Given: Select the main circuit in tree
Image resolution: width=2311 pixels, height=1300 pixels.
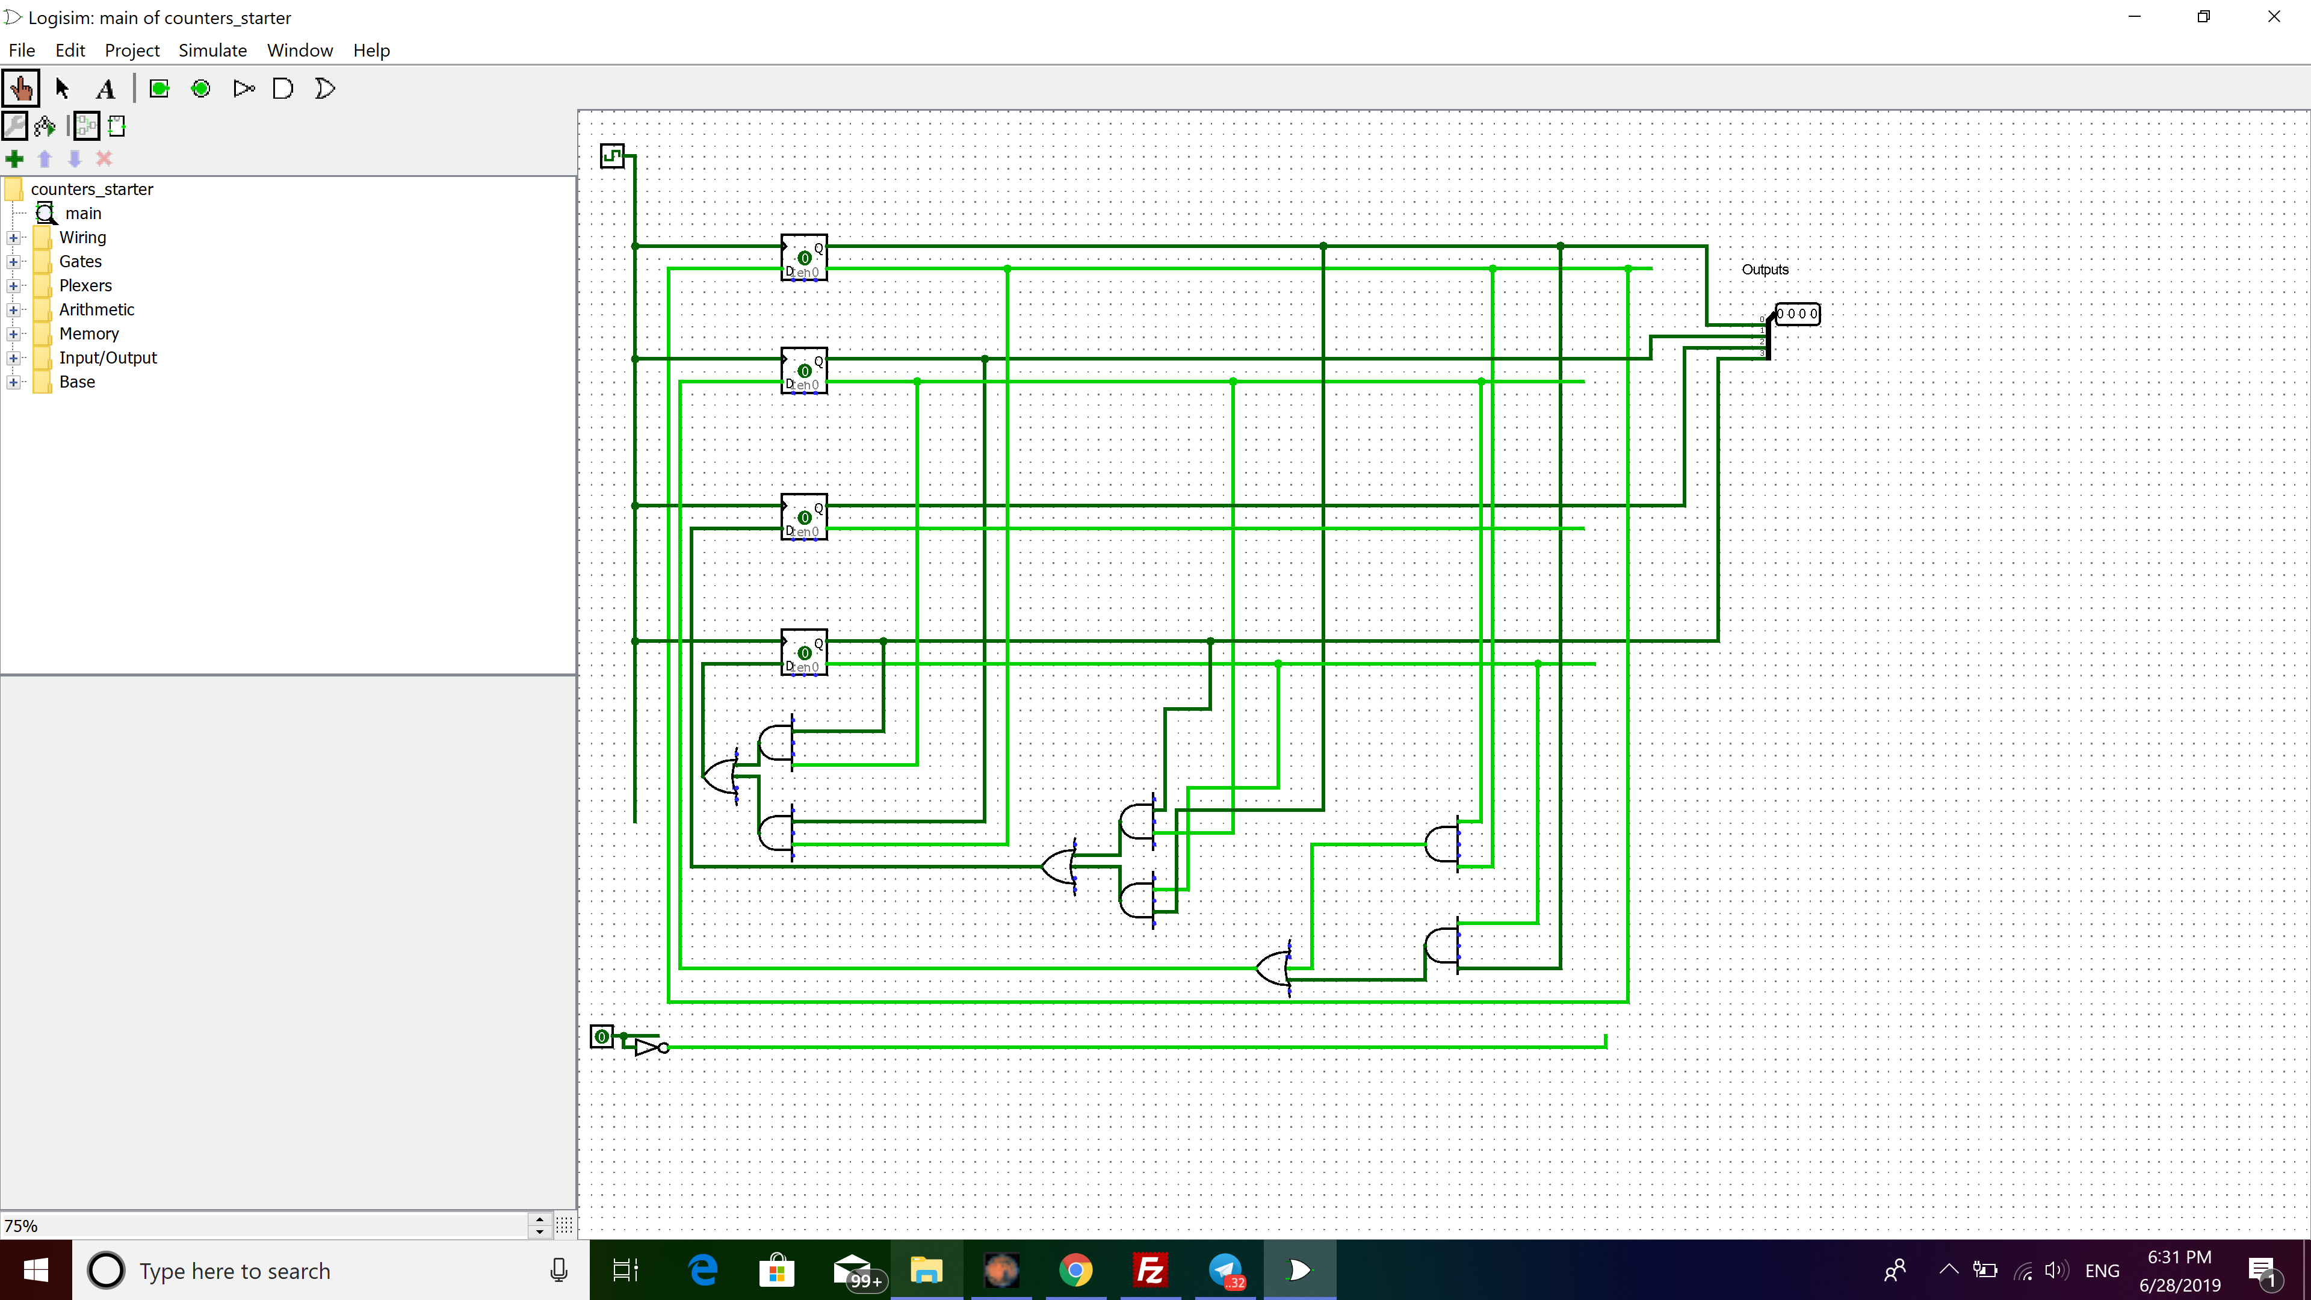Looking at the screenshot, I should coord(81,211).
